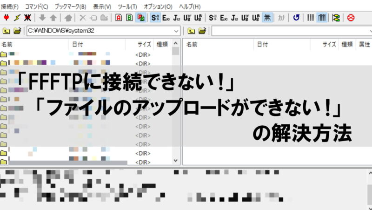This screenshot has height=210, width=372.
Task: Click the grey X Delete icon
Action: (x=83, y=18)
